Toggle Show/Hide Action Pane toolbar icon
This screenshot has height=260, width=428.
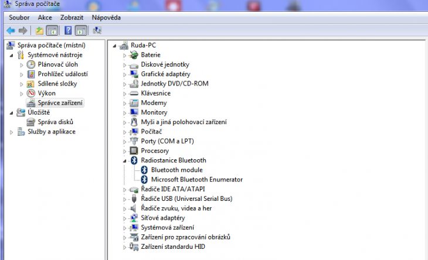point(81,30)
